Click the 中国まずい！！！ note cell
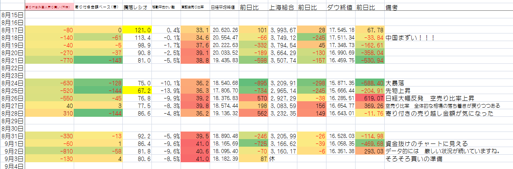 [410, 37]
